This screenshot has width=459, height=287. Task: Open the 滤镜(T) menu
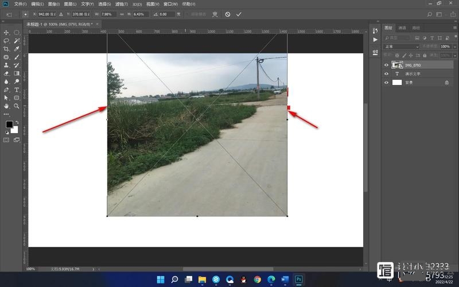[120, 4]
